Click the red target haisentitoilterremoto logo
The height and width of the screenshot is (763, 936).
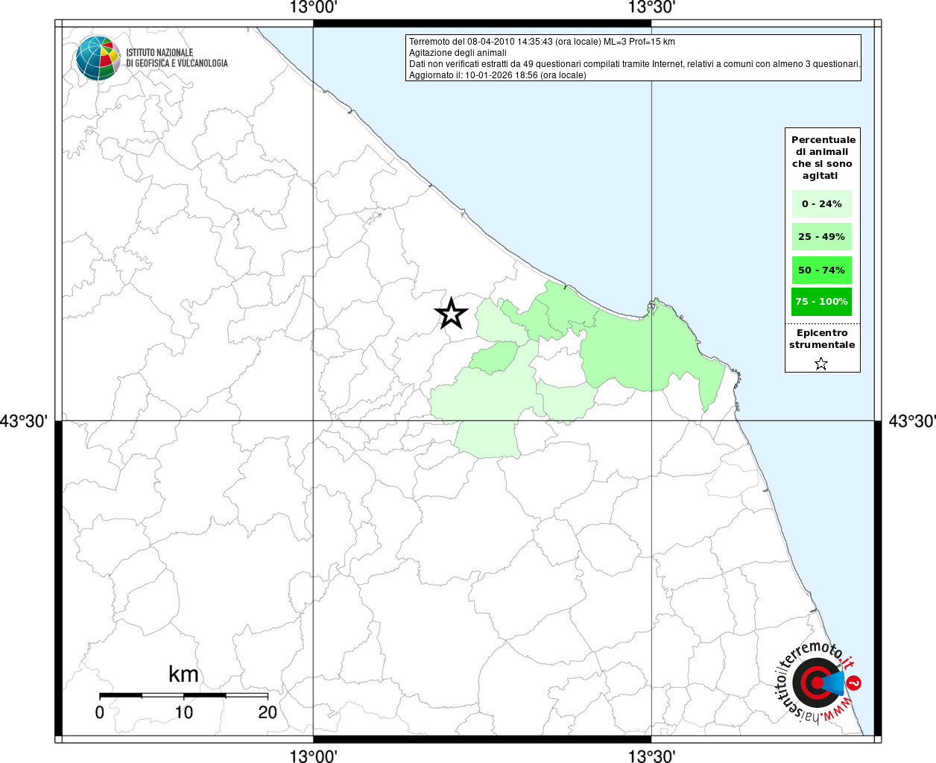click(x=816, y=683)
